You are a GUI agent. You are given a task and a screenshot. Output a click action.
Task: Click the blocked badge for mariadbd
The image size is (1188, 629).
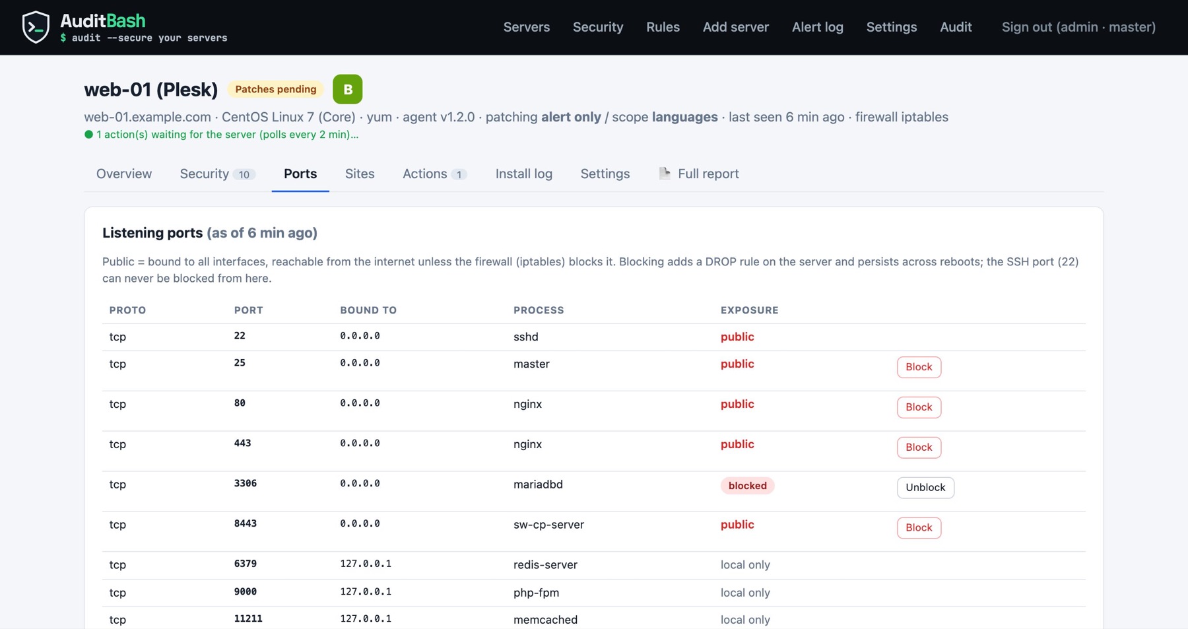[747, 486]
